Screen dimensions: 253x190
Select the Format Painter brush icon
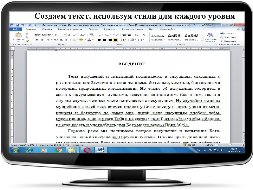[x=27, y=41]
